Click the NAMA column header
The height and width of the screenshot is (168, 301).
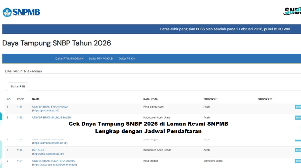point(36,99)
